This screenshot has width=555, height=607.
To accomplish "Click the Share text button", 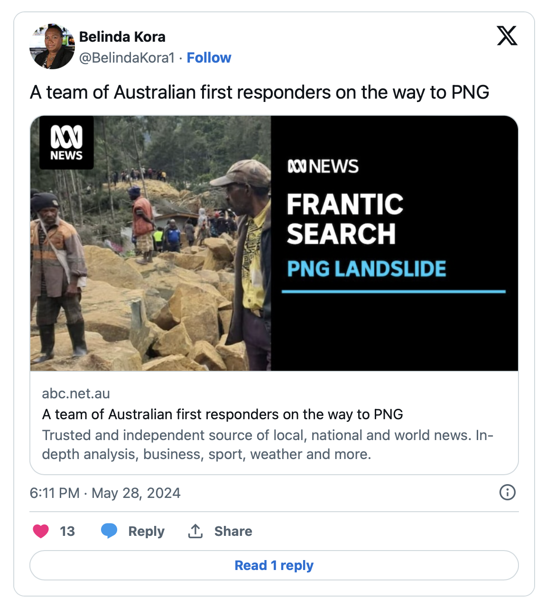I will point(233,531).
